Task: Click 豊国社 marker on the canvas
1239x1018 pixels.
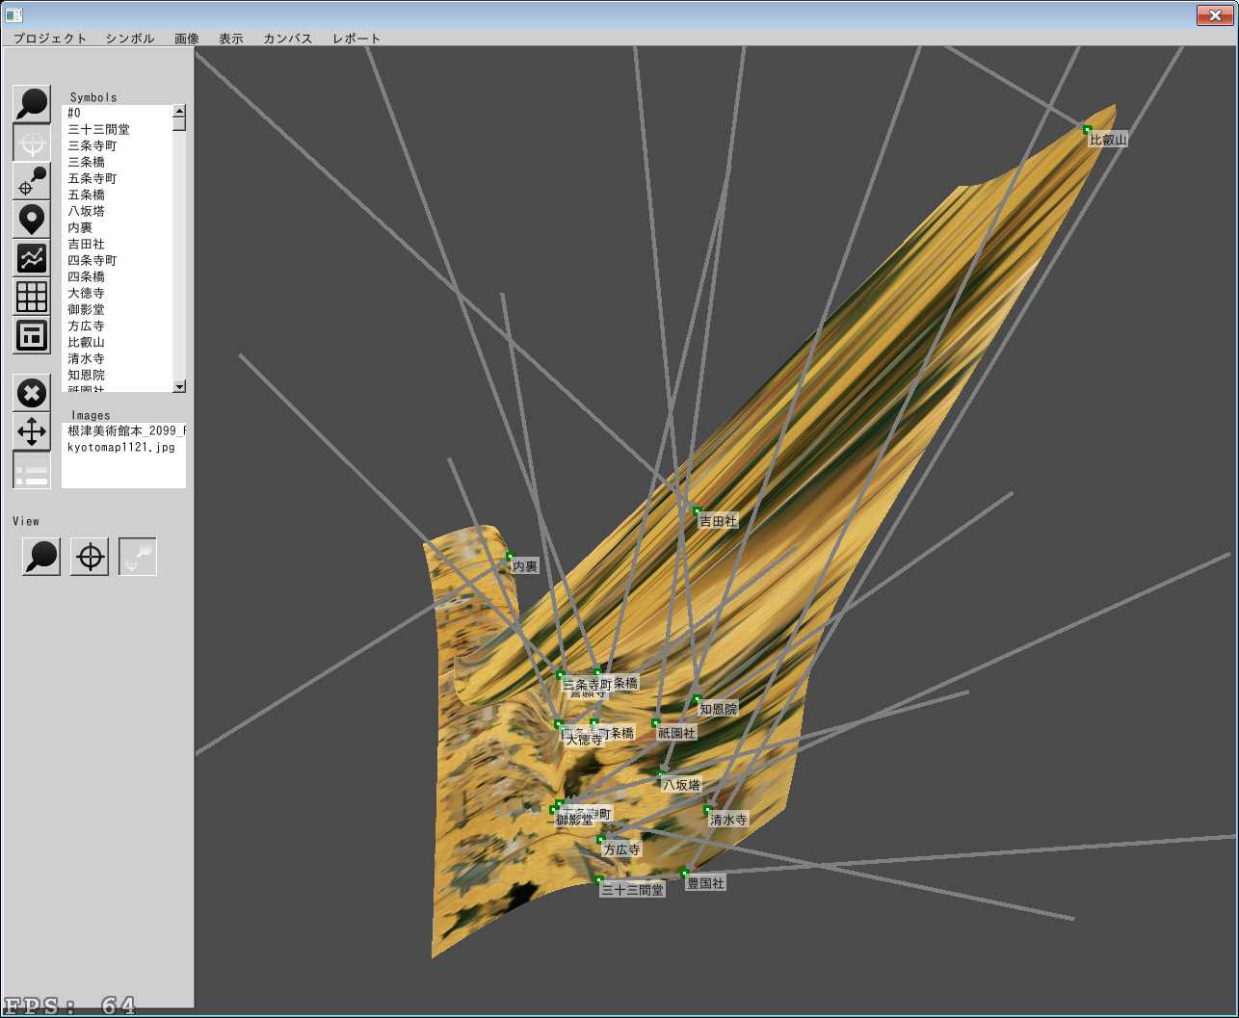Action: 685,873
